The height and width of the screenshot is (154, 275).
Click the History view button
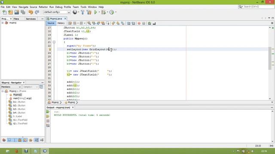coord(61,23)
